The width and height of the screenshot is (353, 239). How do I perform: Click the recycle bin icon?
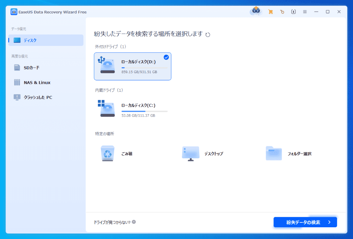[x=108, y=153]
